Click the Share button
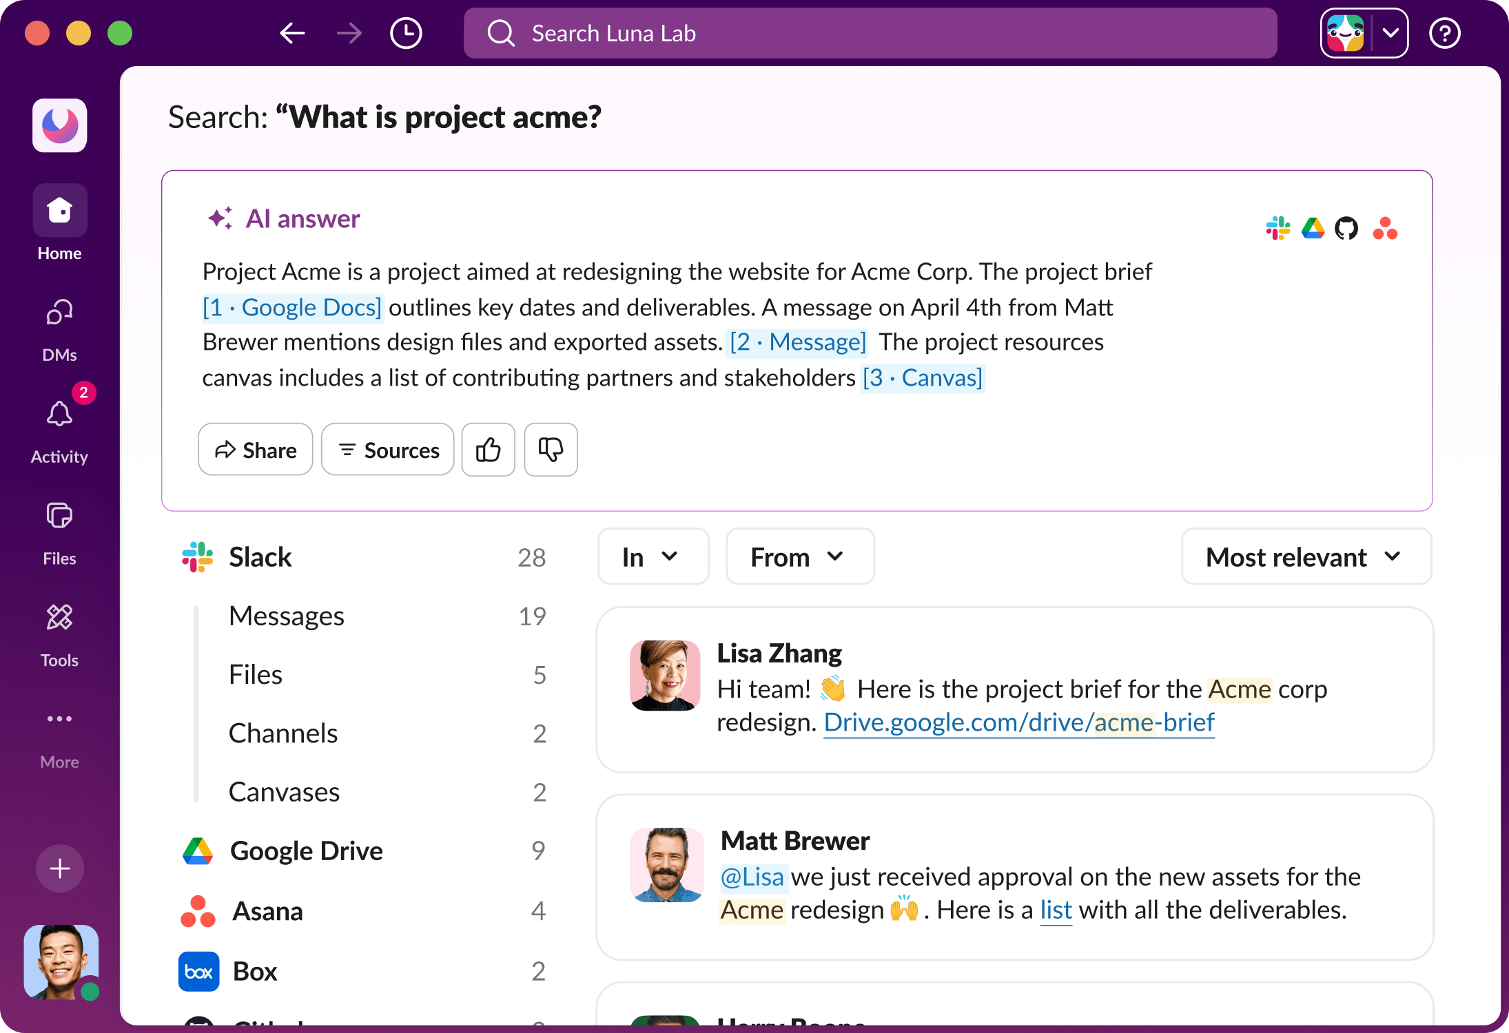Viewport: 1509px width, 1033px height. 256,450
